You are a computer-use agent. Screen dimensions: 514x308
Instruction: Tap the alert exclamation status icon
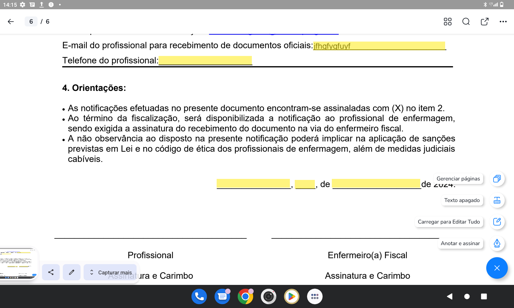click(x=51, y=5)
